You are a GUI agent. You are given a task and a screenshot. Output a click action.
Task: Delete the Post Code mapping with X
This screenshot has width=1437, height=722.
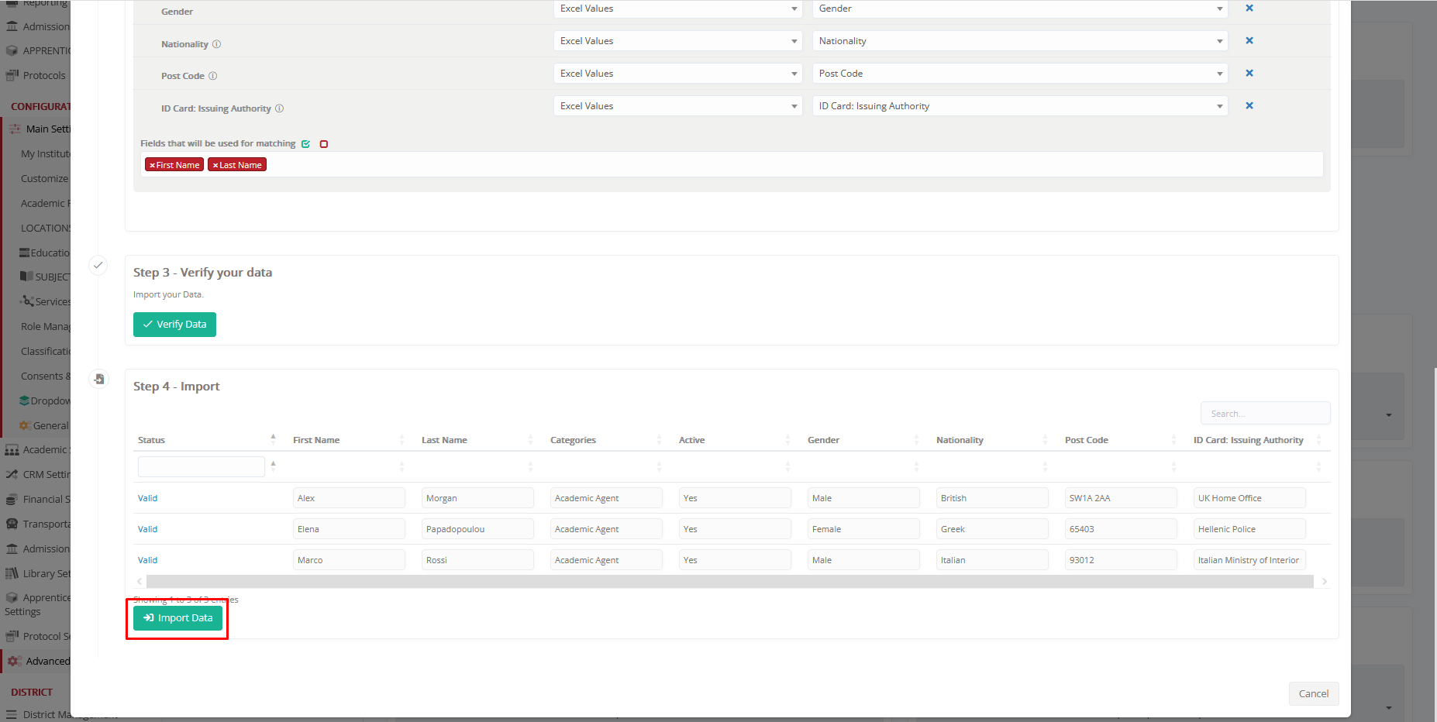click(x=1249, y=74)
